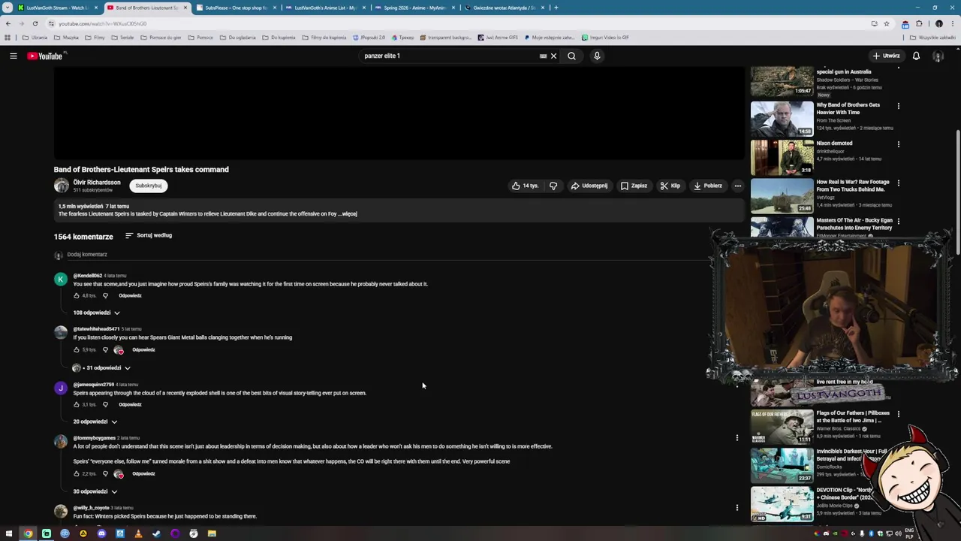
Task: Open Ölvir Richardsson channel avatar
Action: pyautogui.click(x=61, y=185)
